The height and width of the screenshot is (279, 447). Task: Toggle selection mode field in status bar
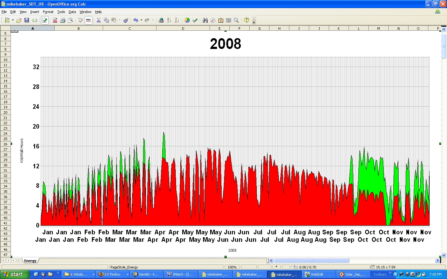point(264,267)
